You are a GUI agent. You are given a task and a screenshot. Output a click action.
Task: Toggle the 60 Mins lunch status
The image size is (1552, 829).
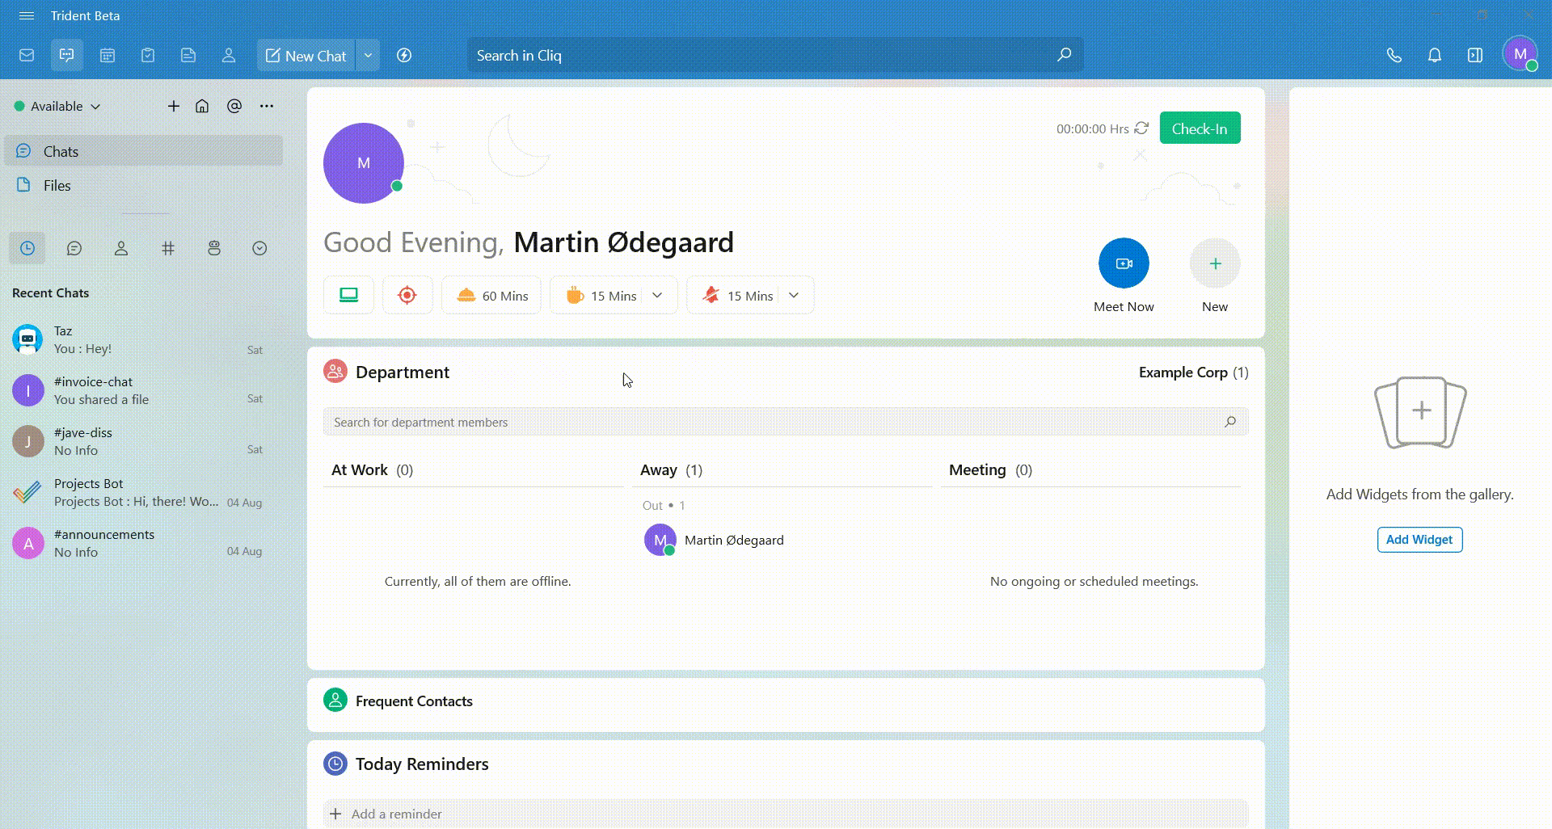click(x=491, y=296)
